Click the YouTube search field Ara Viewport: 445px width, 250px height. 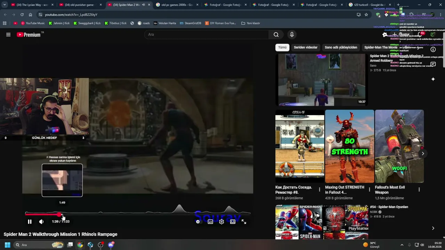(207, 34)
